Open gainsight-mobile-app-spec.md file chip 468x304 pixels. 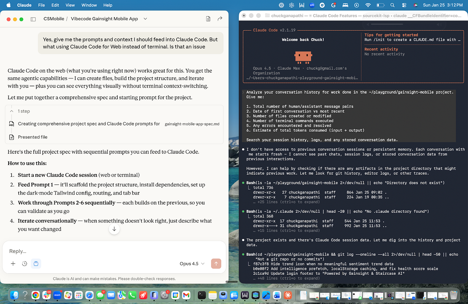[192, 124]
